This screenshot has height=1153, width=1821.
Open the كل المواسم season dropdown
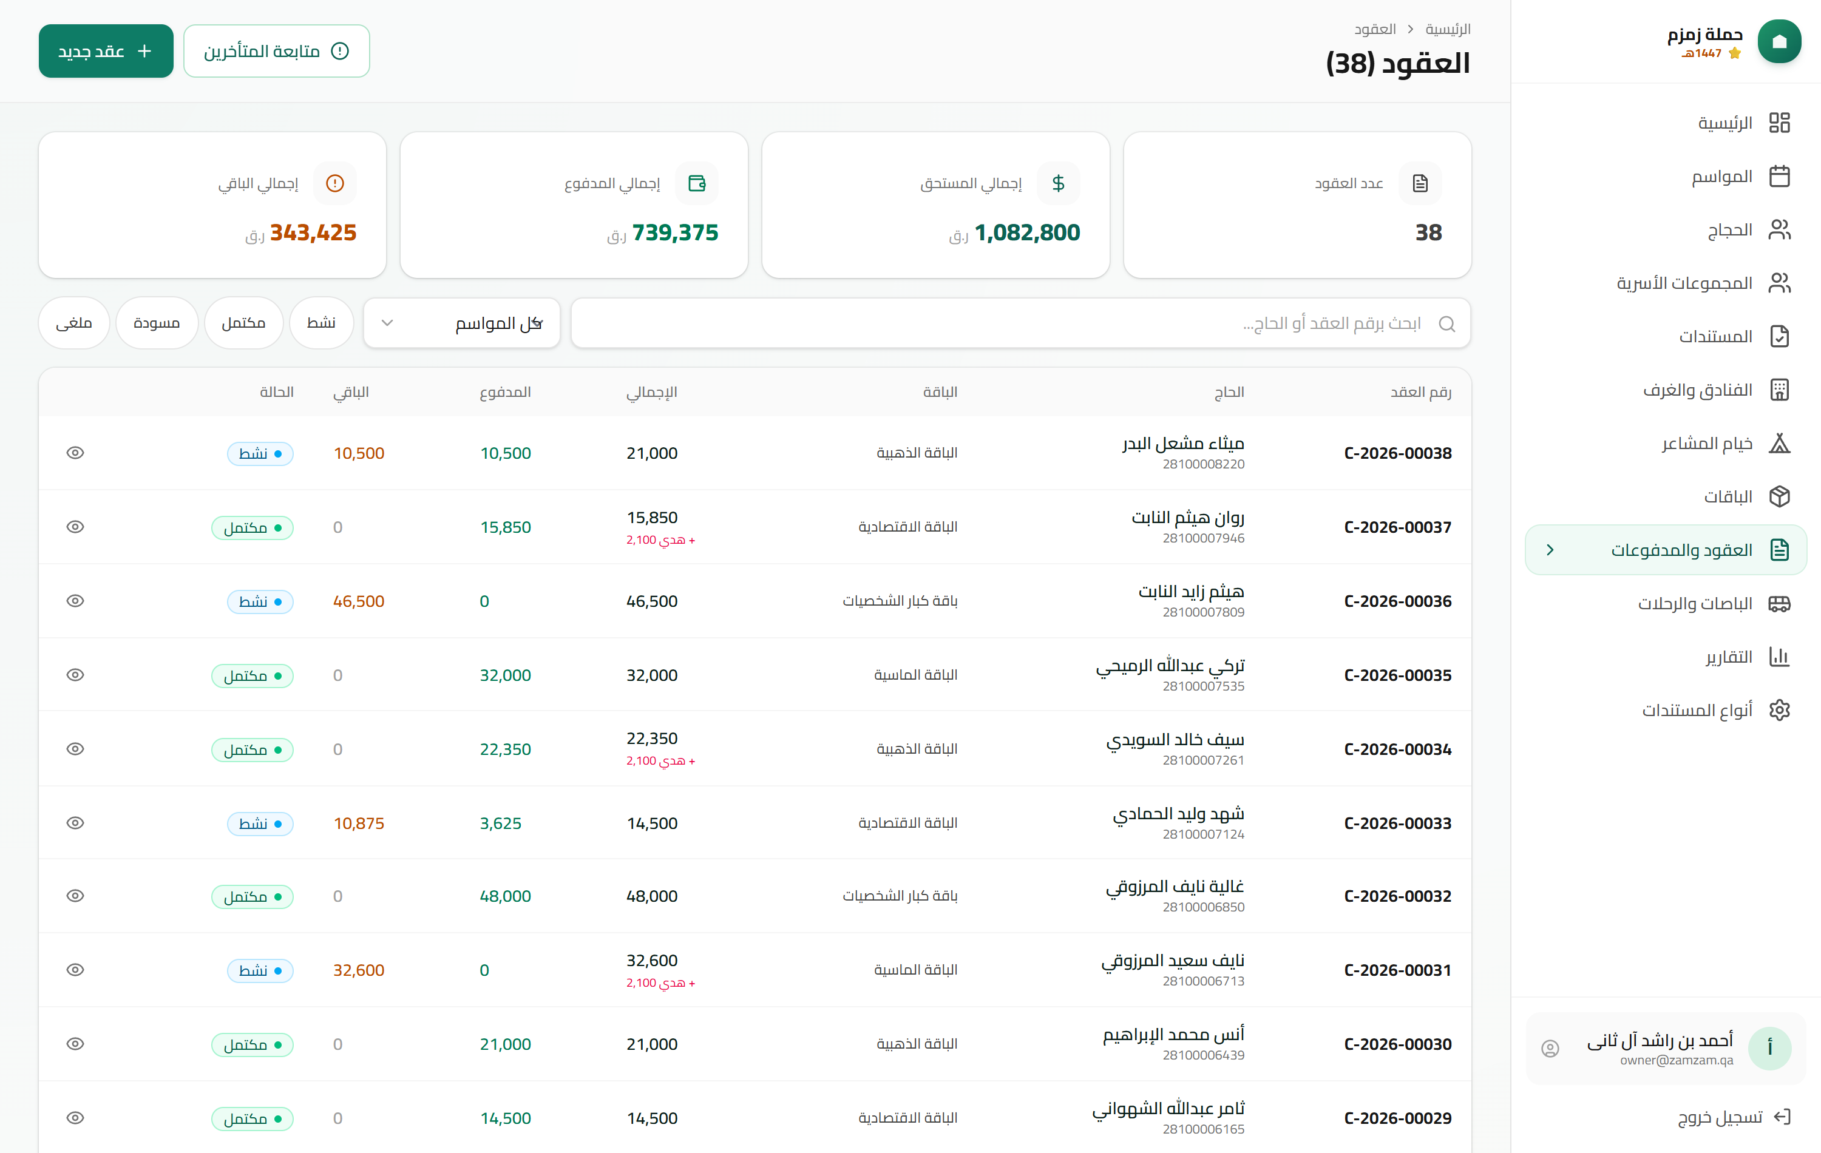(x=462, y=323)
